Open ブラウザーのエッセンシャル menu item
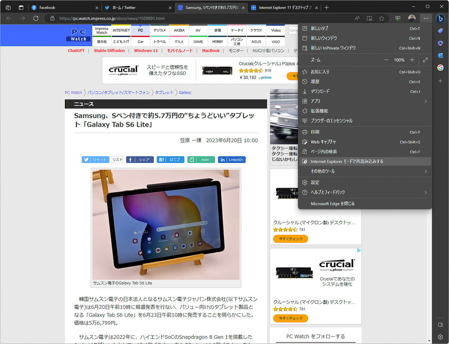Viewport: 449px width, 344px height. click(x=365, y=120)
